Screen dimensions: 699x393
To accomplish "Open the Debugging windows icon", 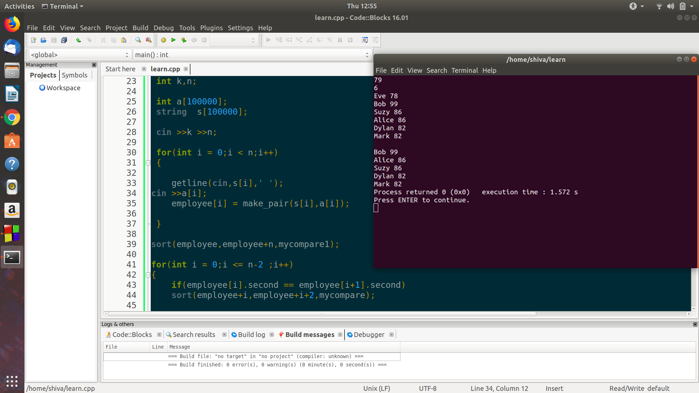I will (x=365, y=40).
